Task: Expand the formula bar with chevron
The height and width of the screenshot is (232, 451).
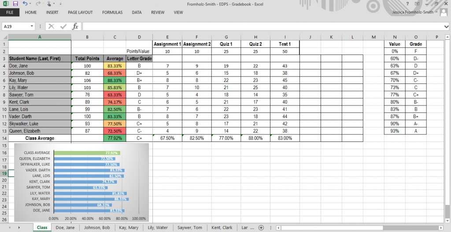Action: point(447,26)
